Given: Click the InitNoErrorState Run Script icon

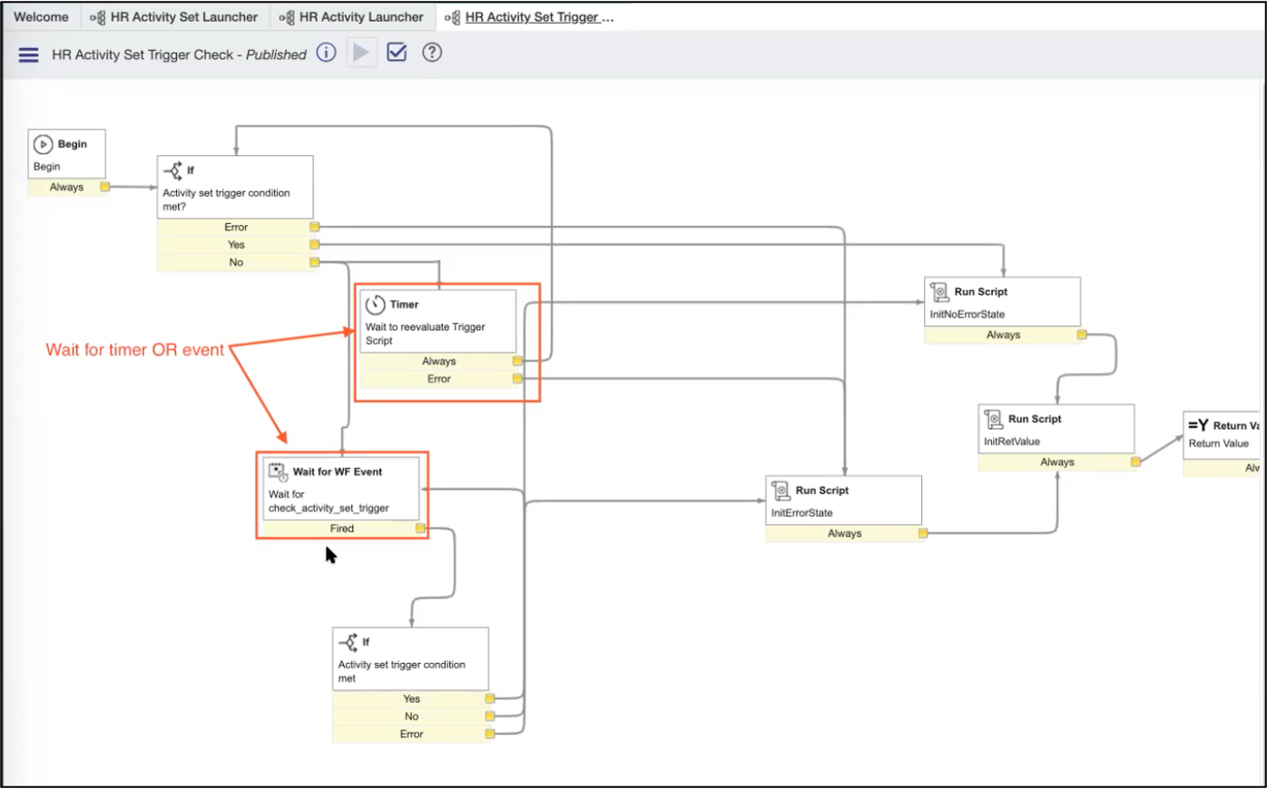Looking at the screenshot, I should (x=939, y=292).
